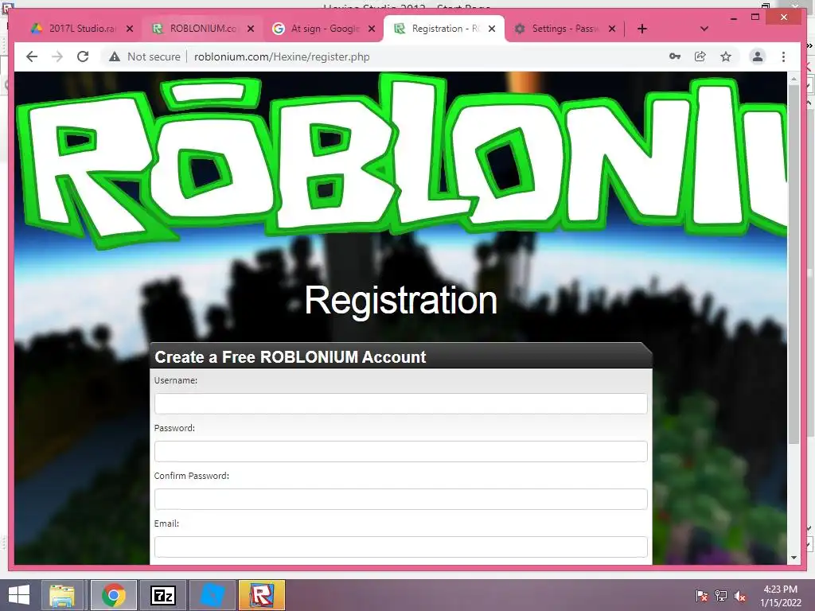
Task: Click the muted volume tray icon
Action: pos(740,596)
